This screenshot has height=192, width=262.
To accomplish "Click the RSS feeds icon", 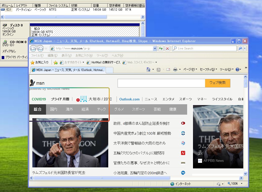I will 158,69.
